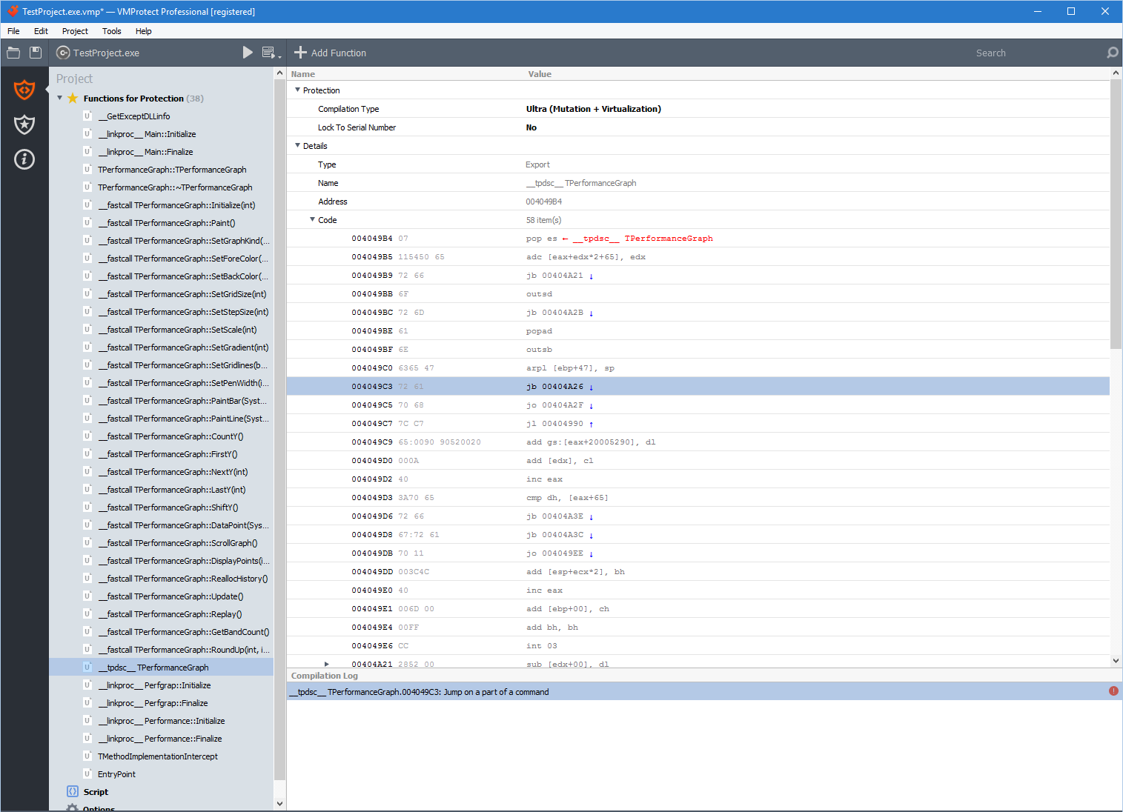Click the TestProject.exe file icon

[63, 53]
